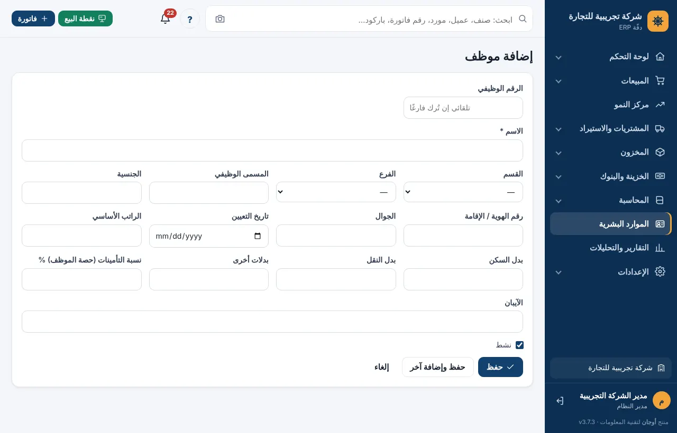Open الموارد البشرية menu item
The image size is (677, 433).
610,224
